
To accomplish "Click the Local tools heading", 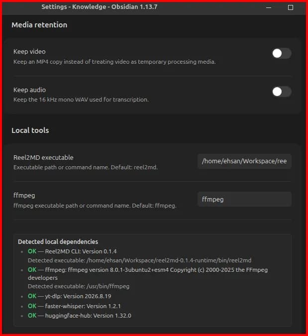I will [30, 130].
